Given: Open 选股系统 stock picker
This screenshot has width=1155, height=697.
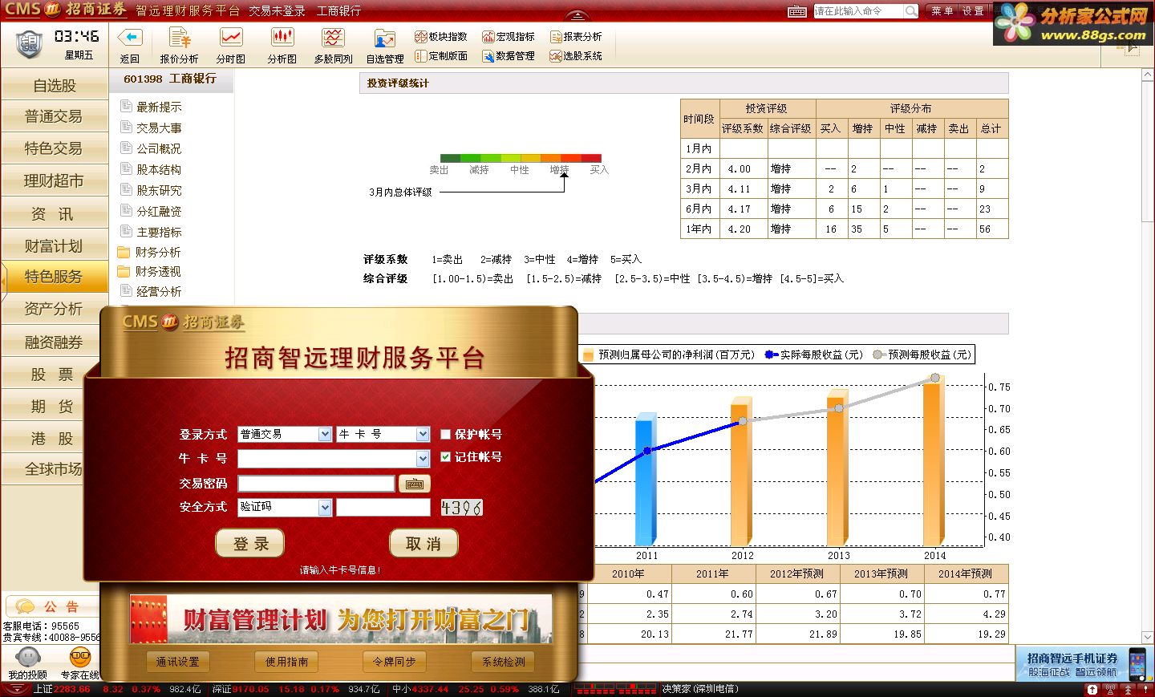Looking at the screenshot, I should pyautogui.click(x=576, y=55).
